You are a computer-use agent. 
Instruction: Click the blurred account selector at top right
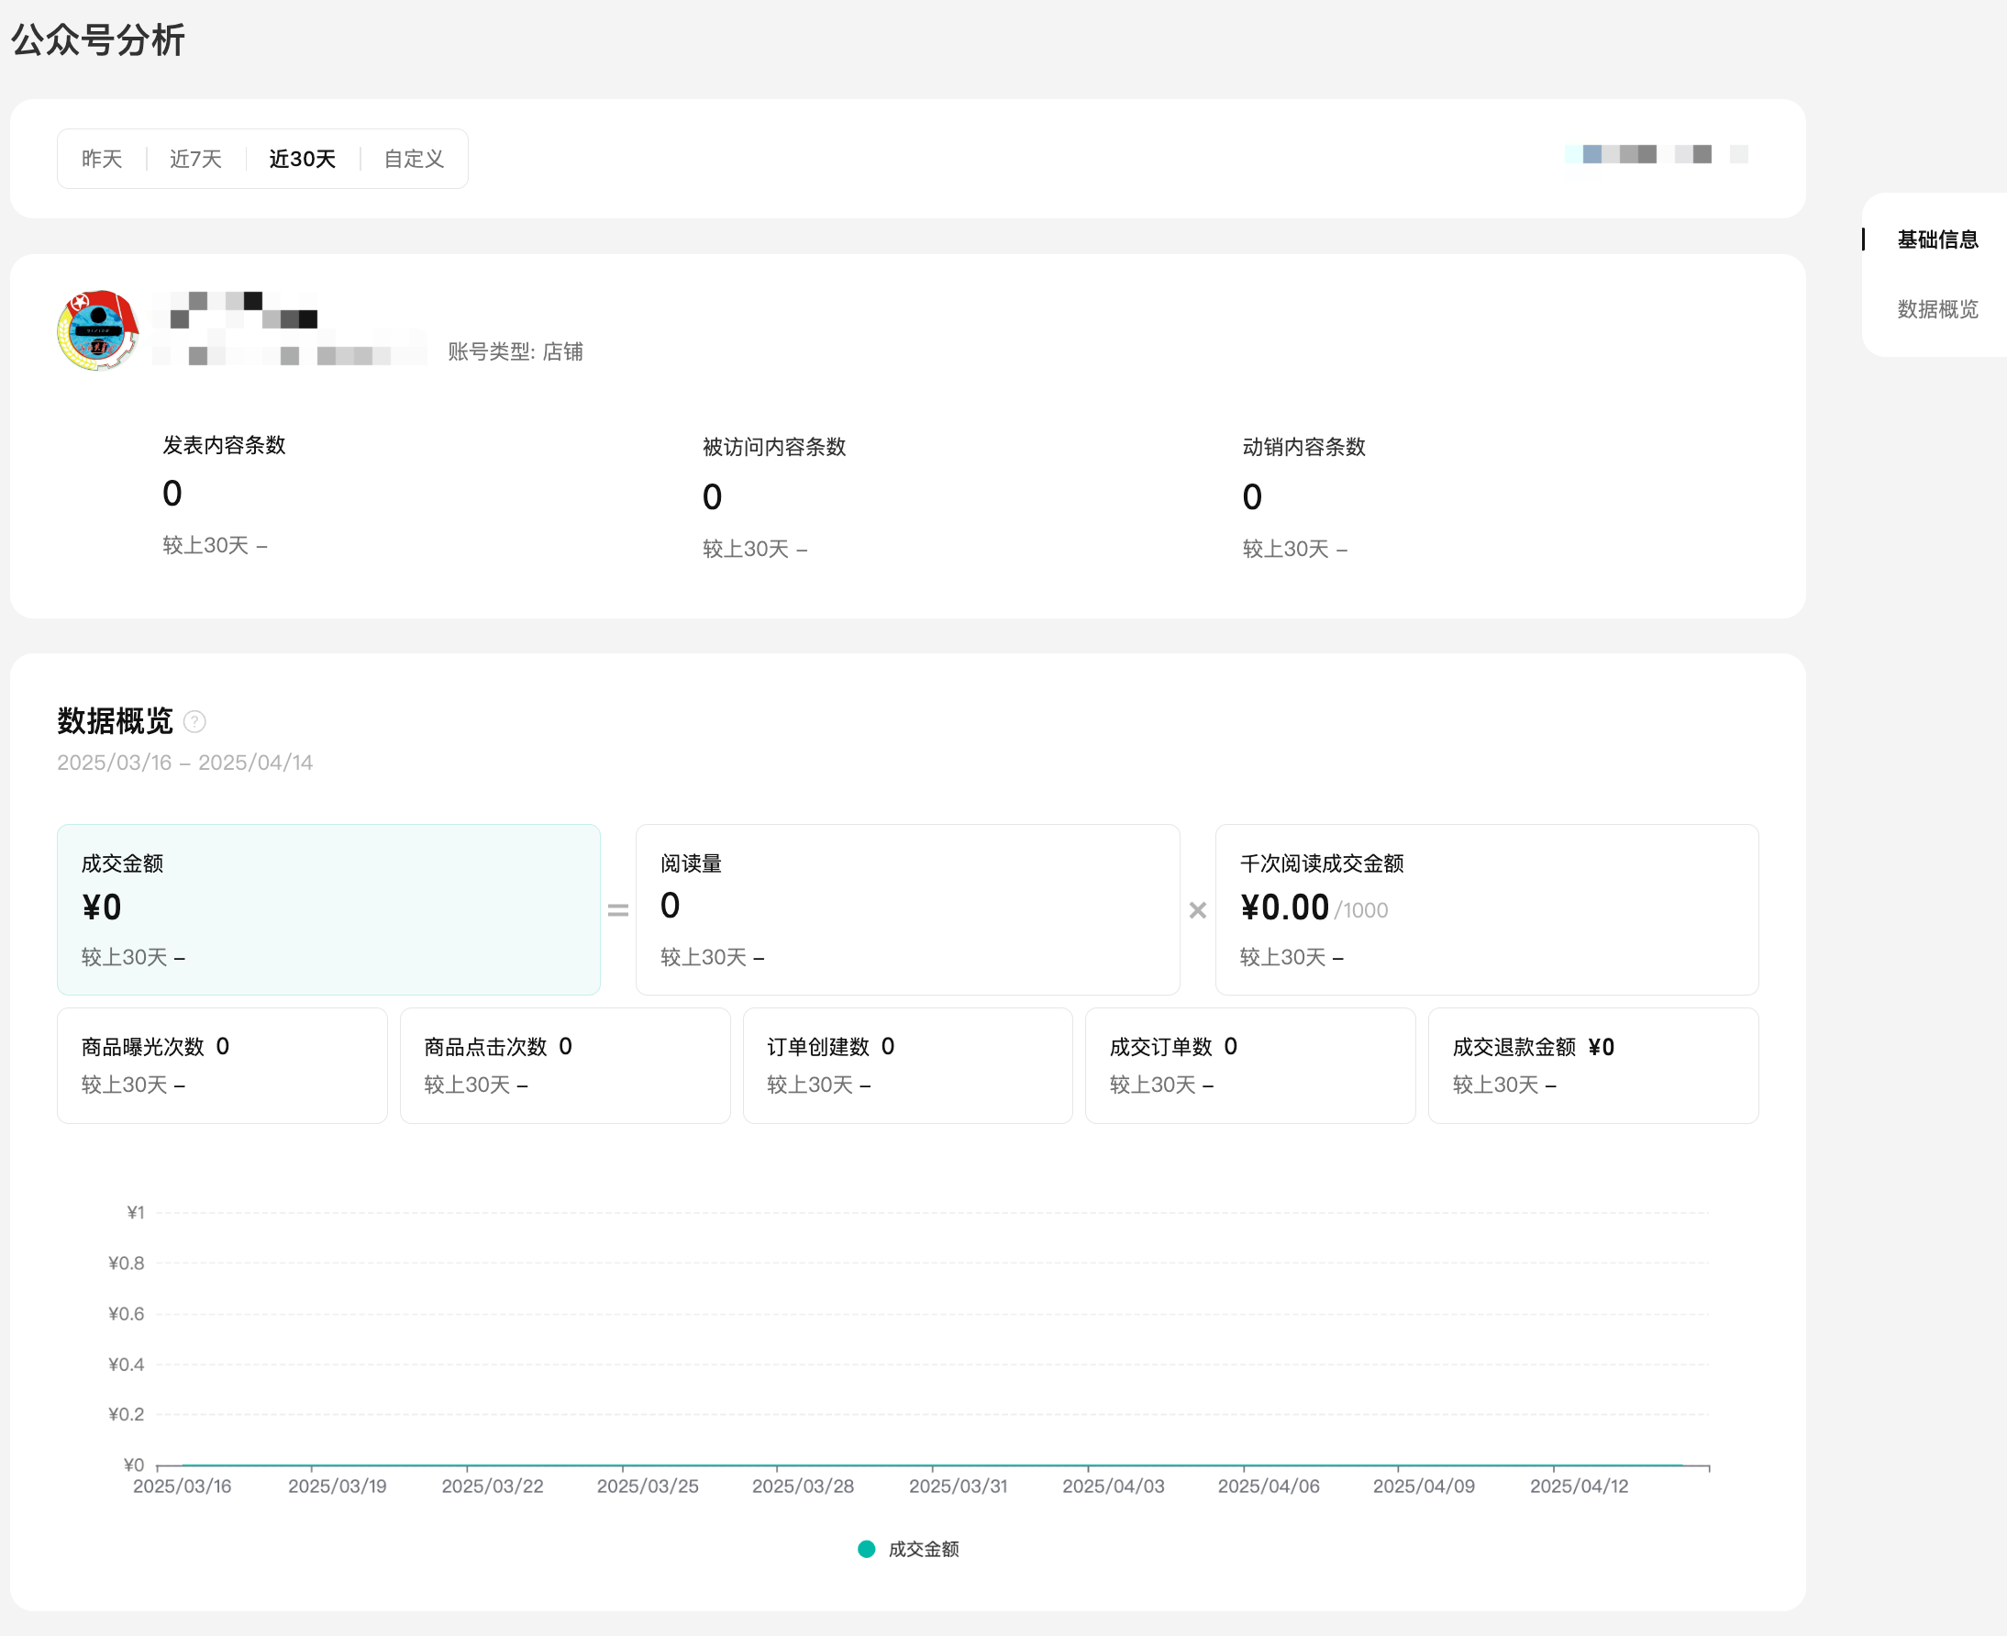(x=1656, y=154)
